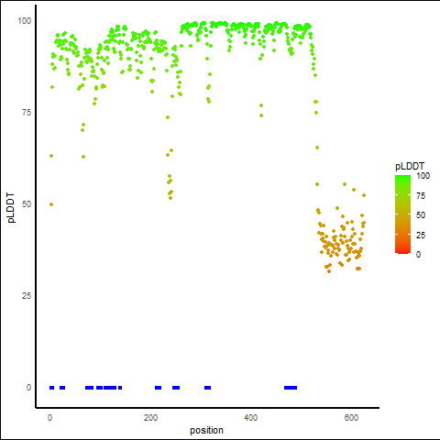Image resolution: width=440 pixels, height=440 pixels.
Task: Click the blue segment near position 315
Action: [208, 388]
